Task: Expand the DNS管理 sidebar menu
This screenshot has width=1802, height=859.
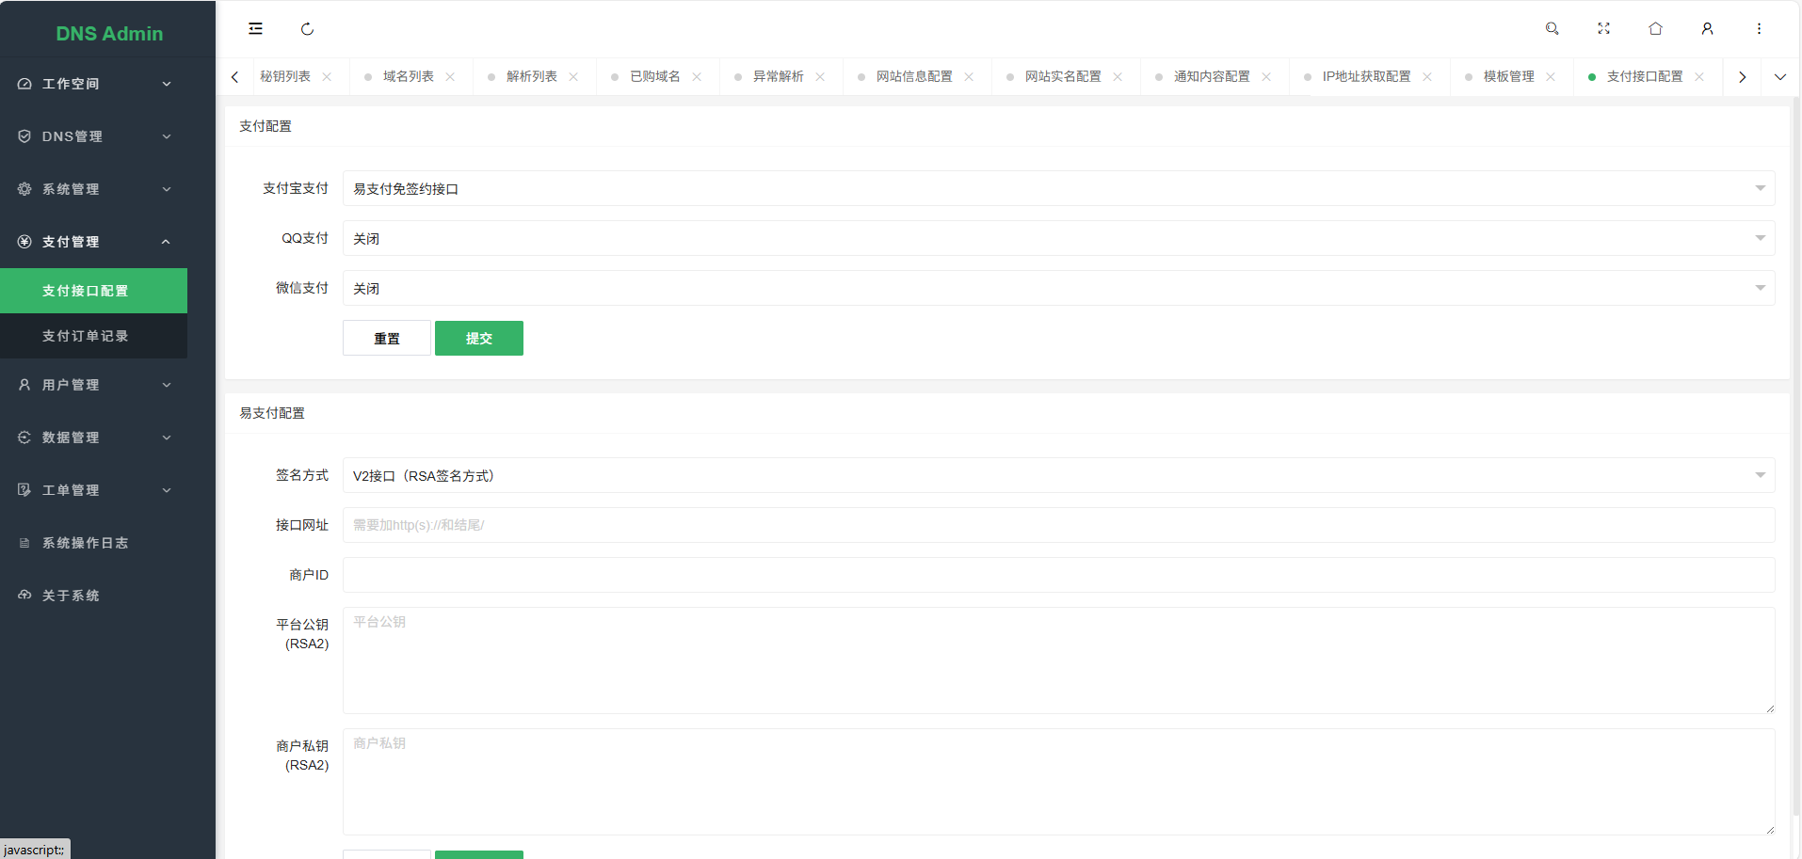Action: 94,136
